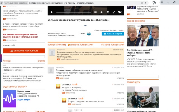Viewport: 179px width, 112px height.
Task: Click 170 comments badge in right column
Action: point(129,14)
